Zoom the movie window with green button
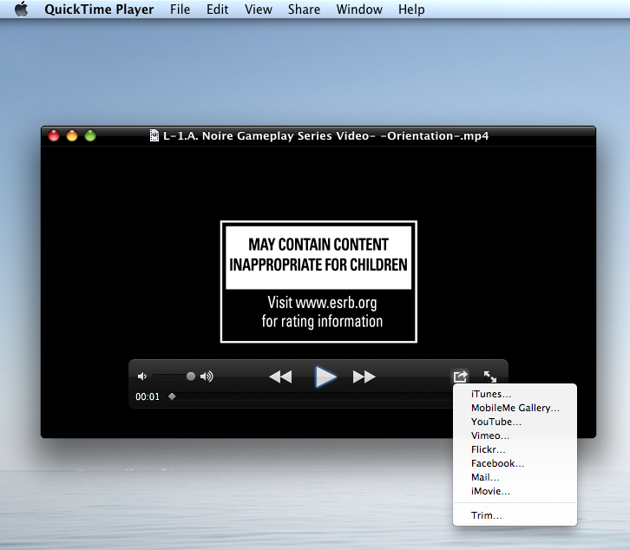630x550 pixels. (x=90, y=136)
